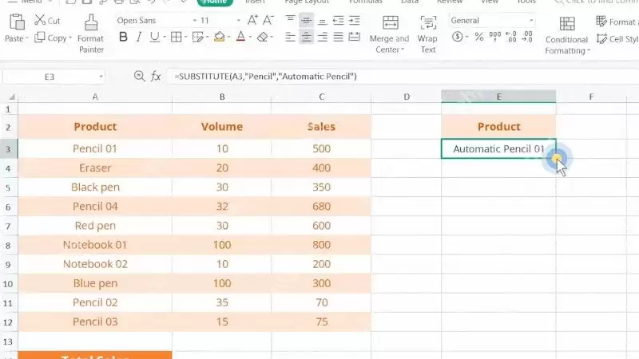
Task: Toggle Underline formatting
Action: (154, 37)
